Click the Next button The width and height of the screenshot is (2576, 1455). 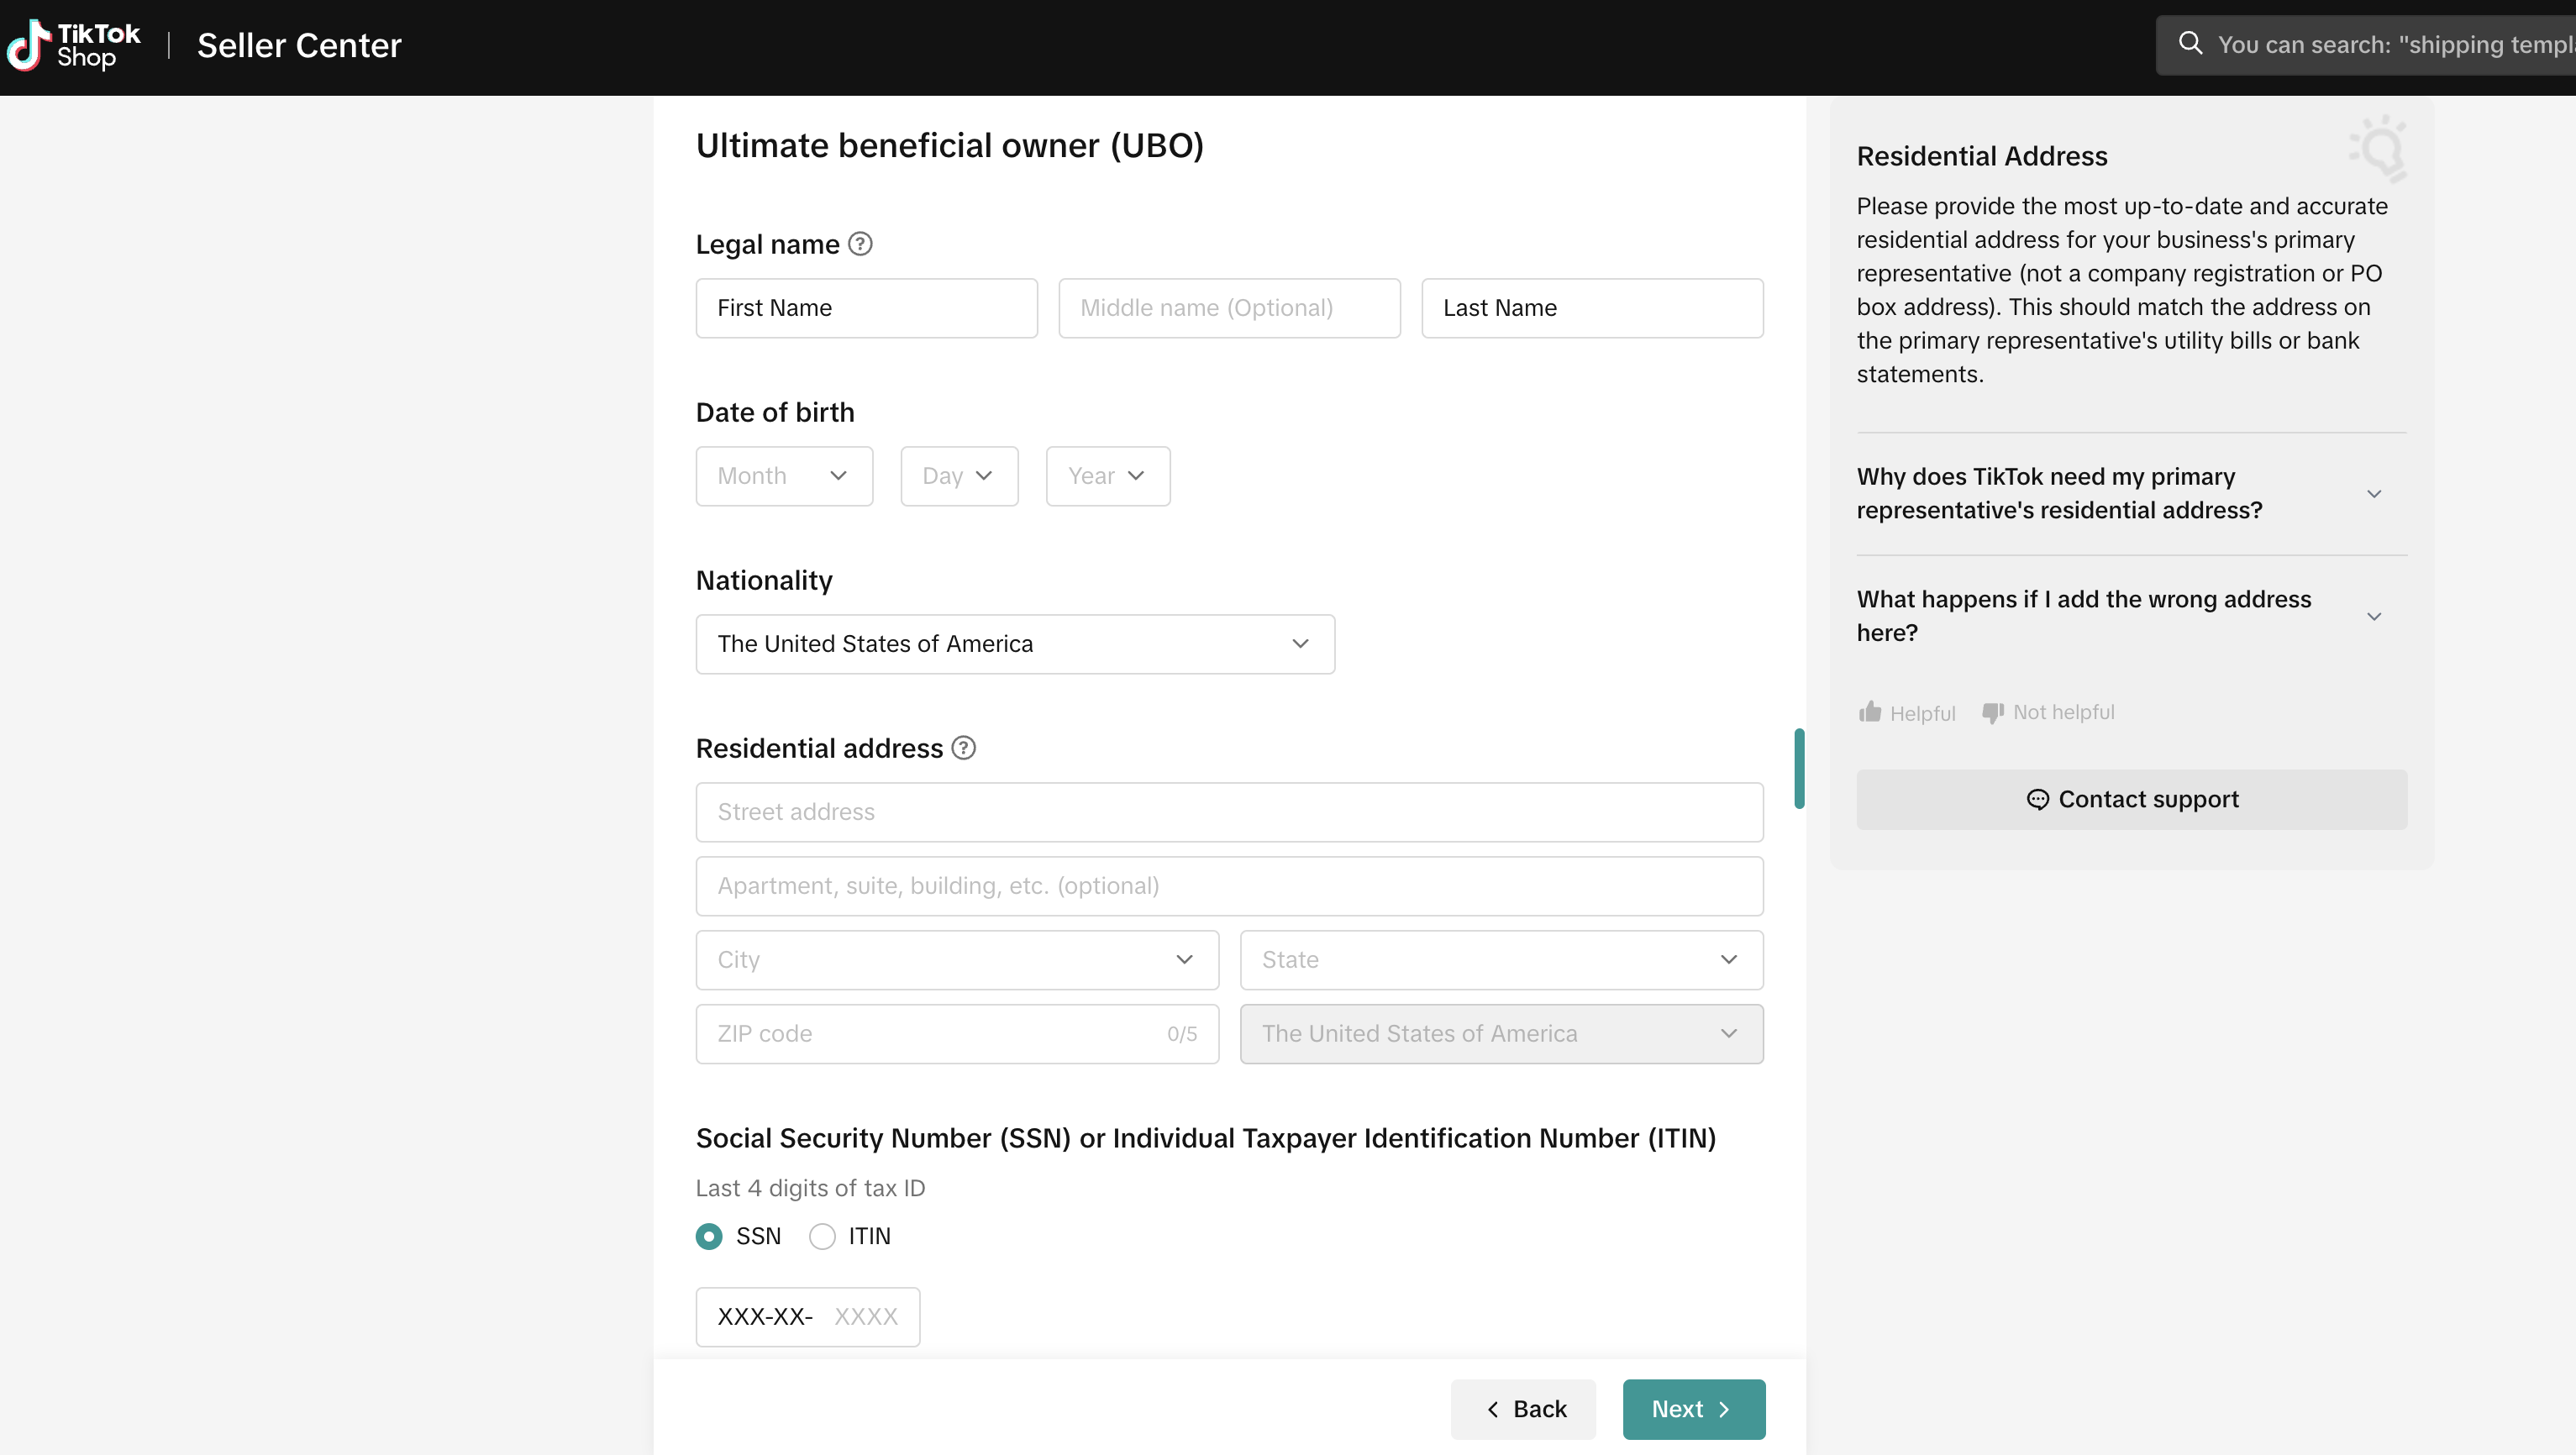click(1693, 1409)
